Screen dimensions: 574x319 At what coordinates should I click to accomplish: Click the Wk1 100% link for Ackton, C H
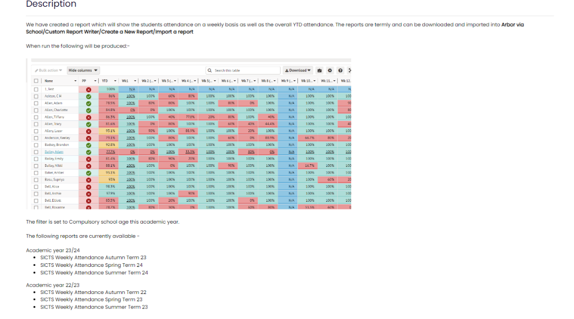[130, 96]
